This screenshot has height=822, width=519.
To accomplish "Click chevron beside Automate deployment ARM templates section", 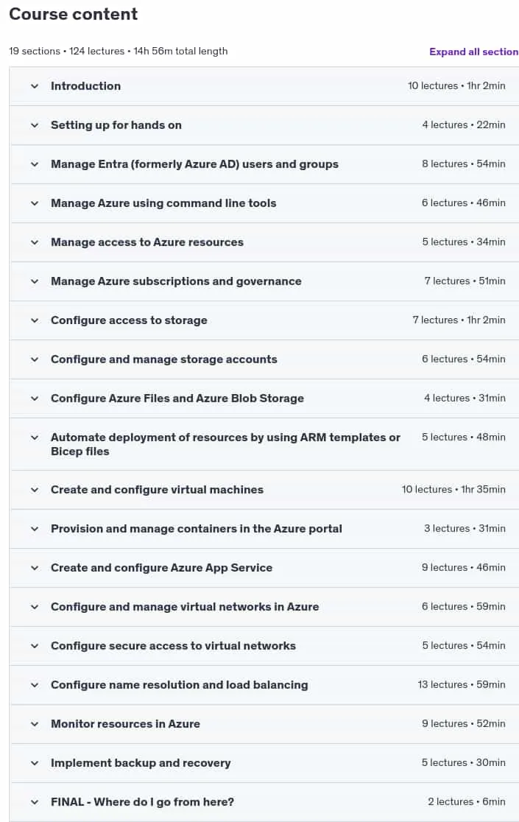I will click(x=35, y=438).
